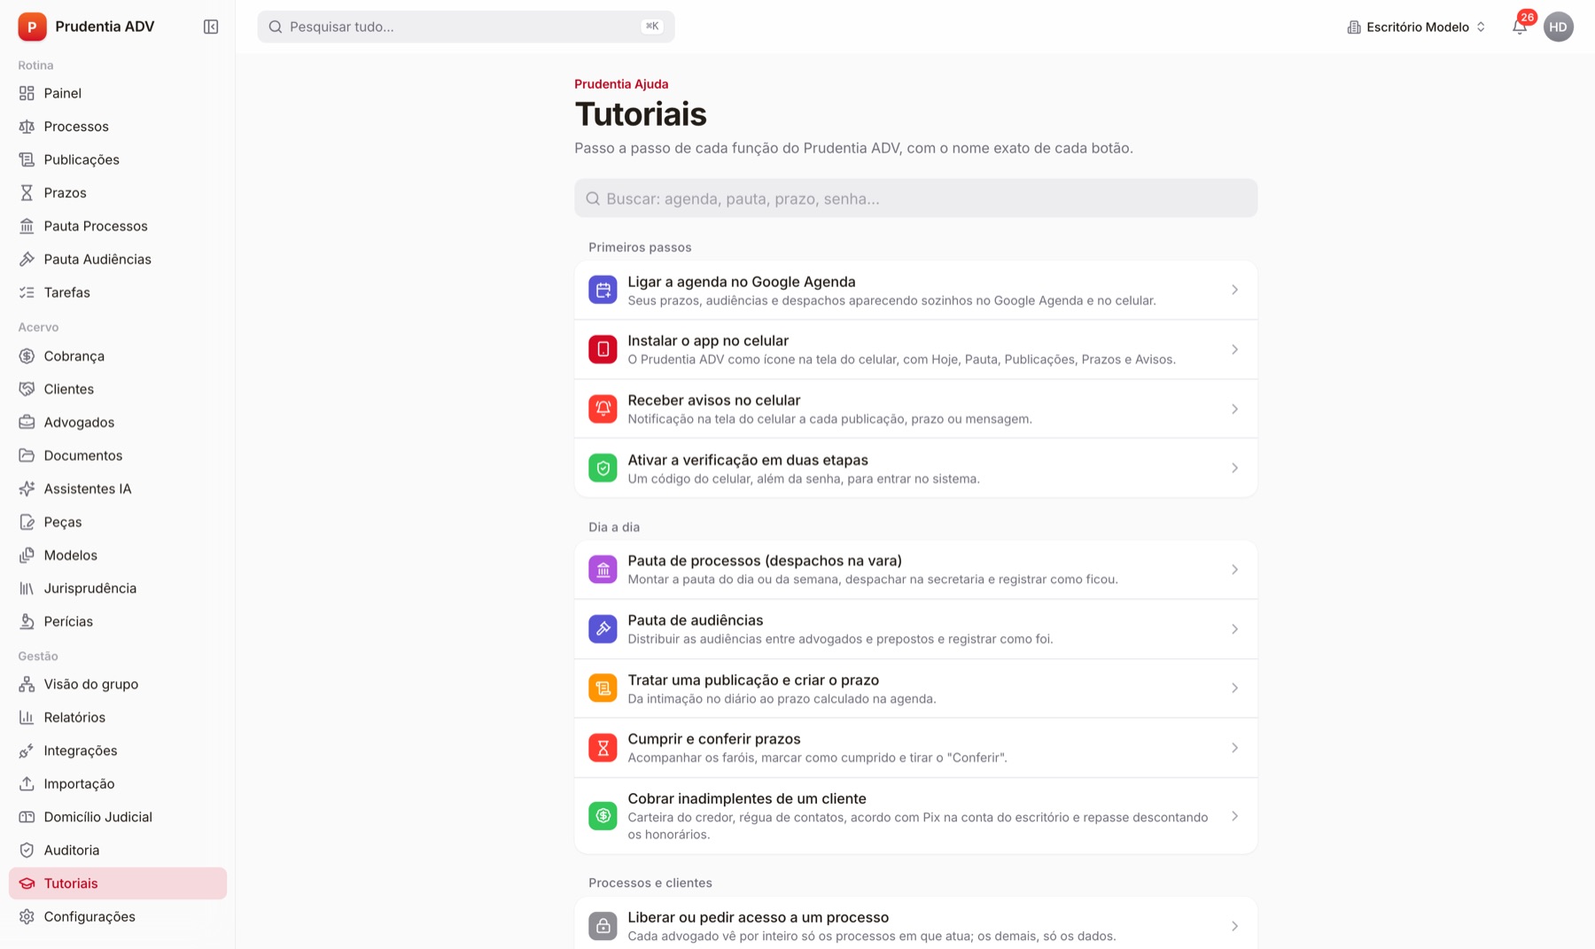Click the Google Agenda calendar tutorial icon
The image size is (1595, 949).
tap(603, 290)
